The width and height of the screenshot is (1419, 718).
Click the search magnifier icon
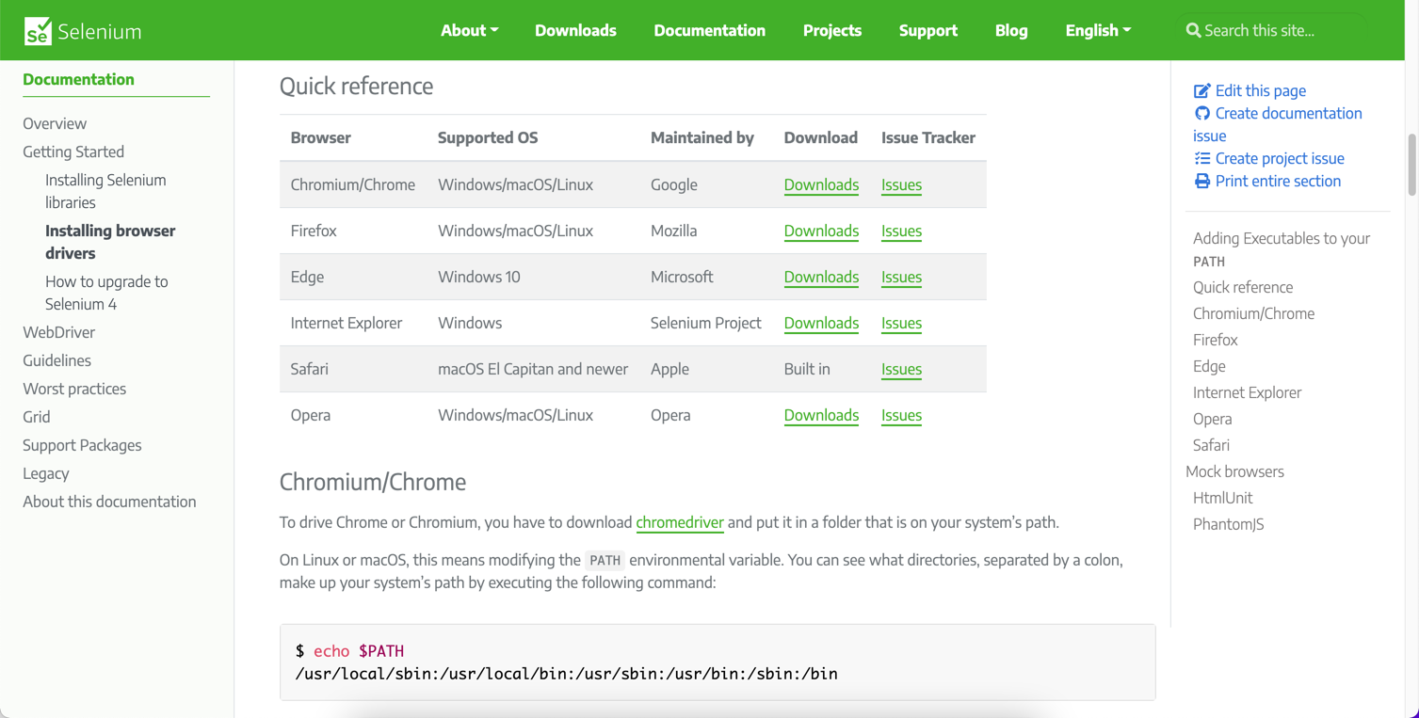1193,30
